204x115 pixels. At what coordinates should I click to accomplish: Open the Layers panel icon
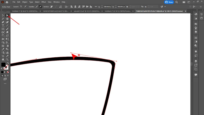tap(196, 61)
